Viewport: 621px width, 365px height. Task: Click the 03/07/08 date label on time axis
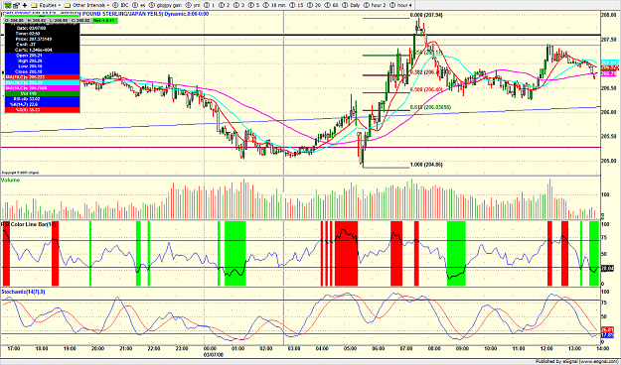pos(214,355)
